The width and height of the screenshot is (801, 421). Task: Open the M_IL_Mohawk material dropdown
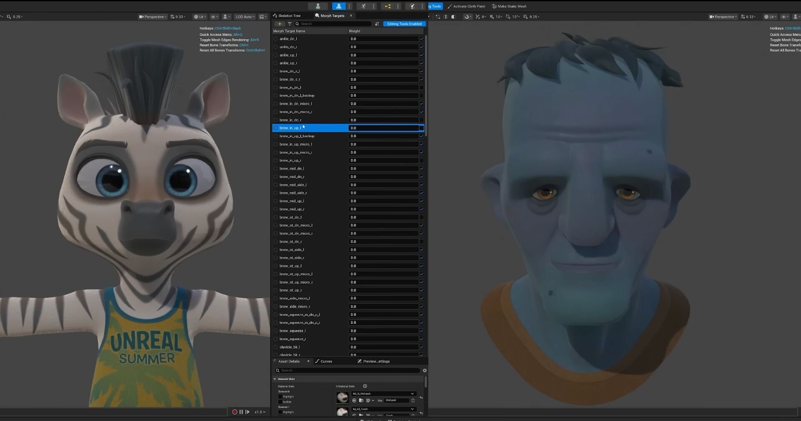pos(383,393)
